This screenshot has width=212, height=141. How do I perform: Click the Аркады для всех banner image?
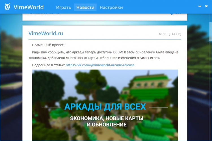pos(105,105)
